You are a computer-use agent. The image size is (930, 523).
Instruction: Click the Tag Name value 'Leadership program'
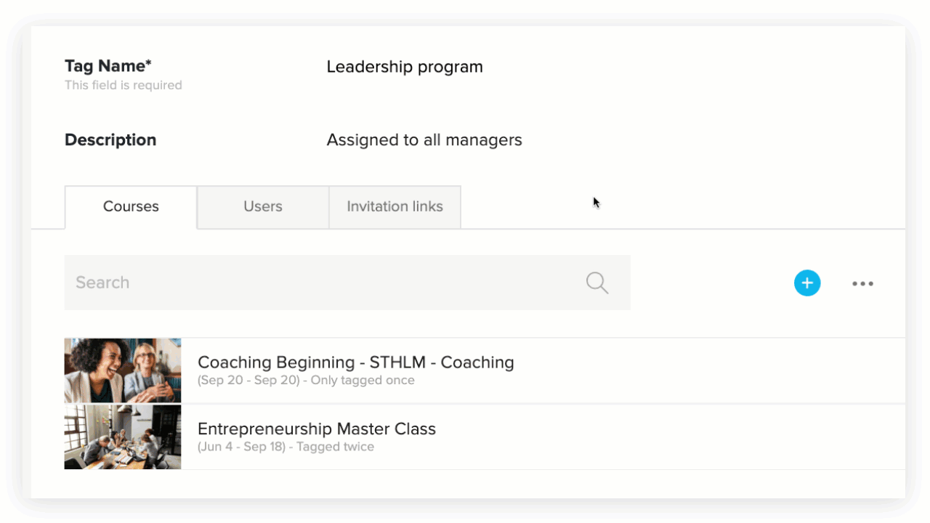coord(405,67)
